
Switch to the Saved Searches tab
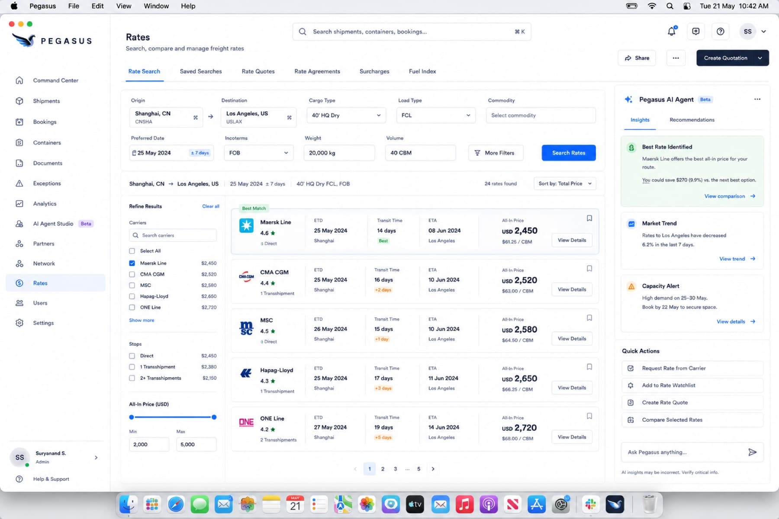(201, 71)
